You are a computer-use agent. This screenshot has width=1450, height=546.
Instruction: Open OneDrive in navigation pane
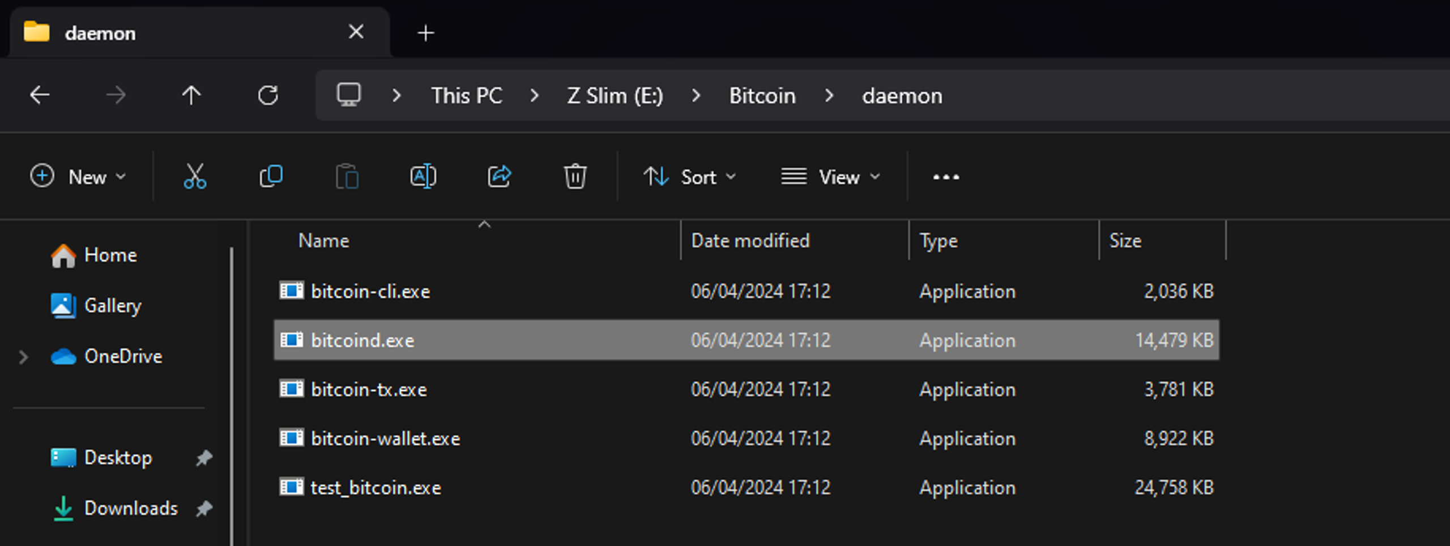click(x=106, y=356)
